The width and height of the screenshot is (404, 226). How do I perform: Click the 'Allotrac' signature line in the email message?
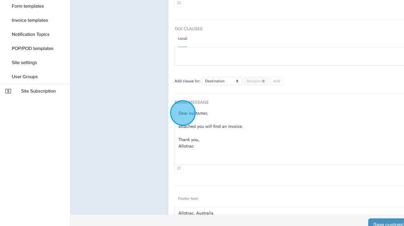point(186,146)
